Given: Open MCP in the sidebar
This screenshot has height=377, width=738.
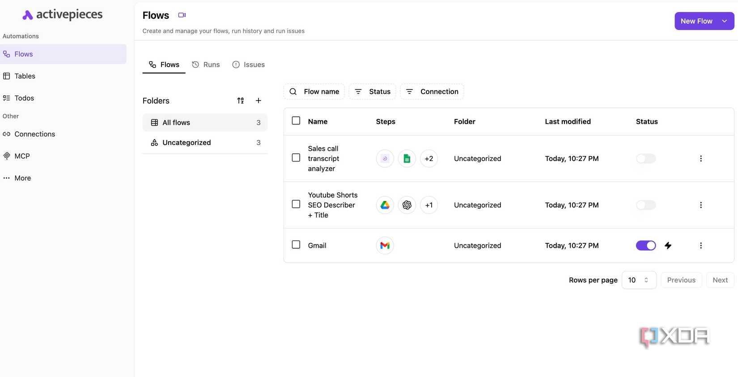Looking at the screenshot, I should 63,156.
